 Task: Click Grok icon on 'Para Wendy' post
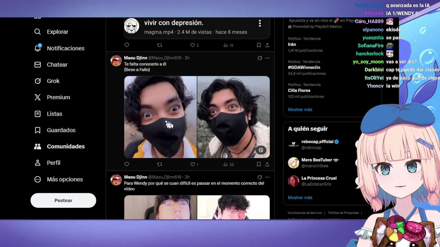[x=260, y=177]
